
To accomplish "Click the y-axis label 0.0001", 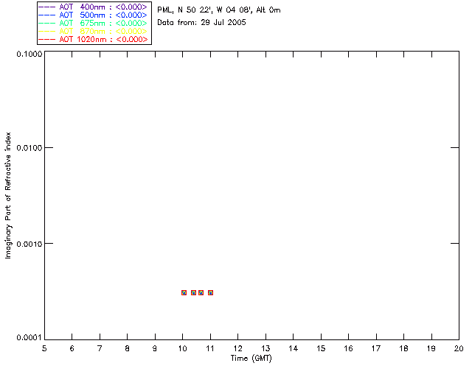I will 29,338.
